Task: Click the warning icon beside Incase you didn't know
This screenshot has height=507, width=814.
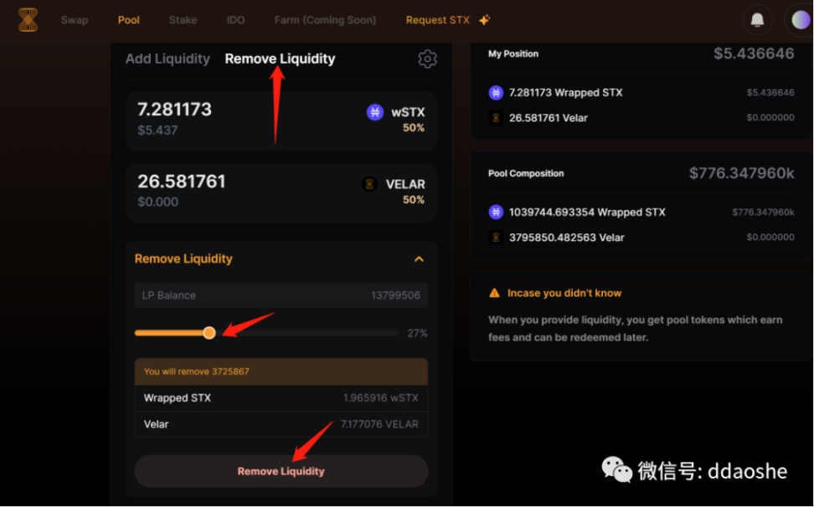Action: (x=495, y=294)
